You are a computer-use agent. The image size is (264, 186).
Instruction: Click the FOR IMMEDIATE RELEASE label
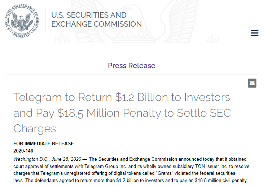point(44,143)
